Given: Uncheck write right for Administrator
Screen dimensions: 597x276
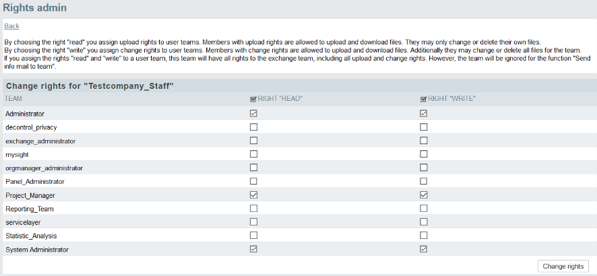Looking at the screenshot, I should coord(423,113).
